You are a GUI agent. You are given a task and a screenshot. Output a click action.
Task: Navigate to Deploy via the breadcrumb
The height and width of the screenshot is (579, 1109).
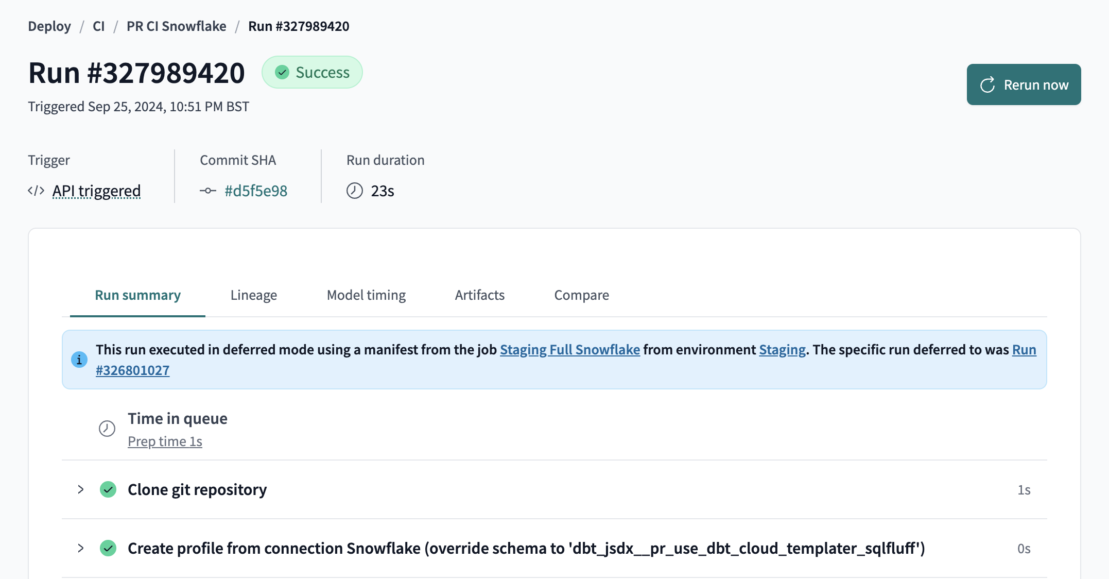tap(49, 26)
